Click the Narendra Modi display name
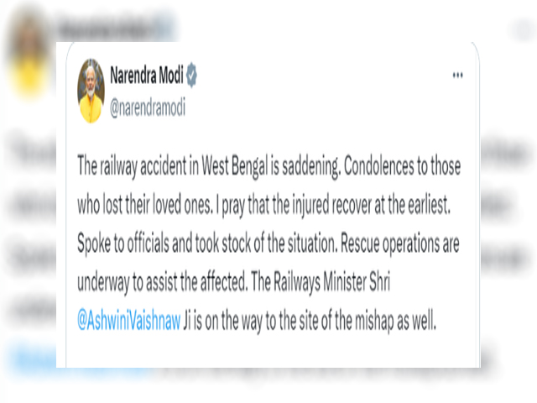Image resolution: width=537 pixels, height=403 pixels. (x=147, y=75)
